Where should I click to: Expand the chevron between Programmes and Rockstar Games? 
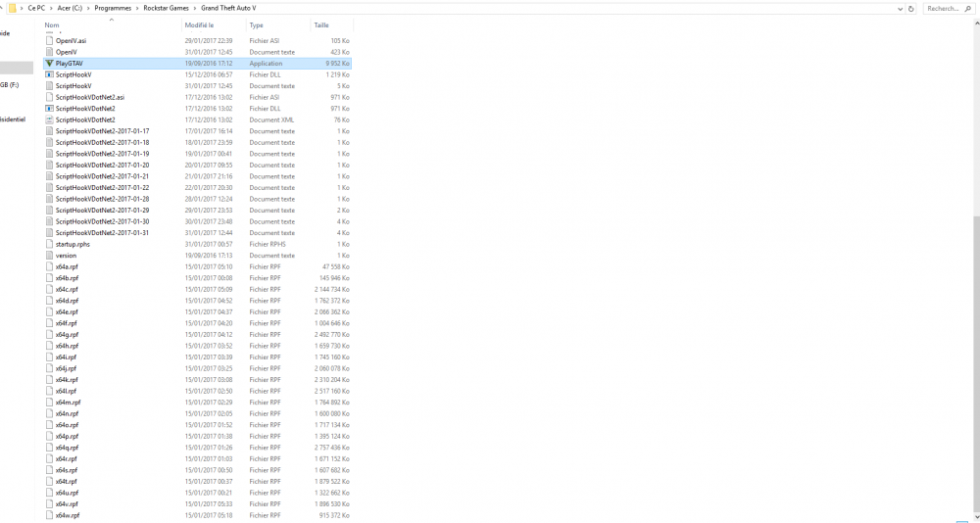click(137, 8)
